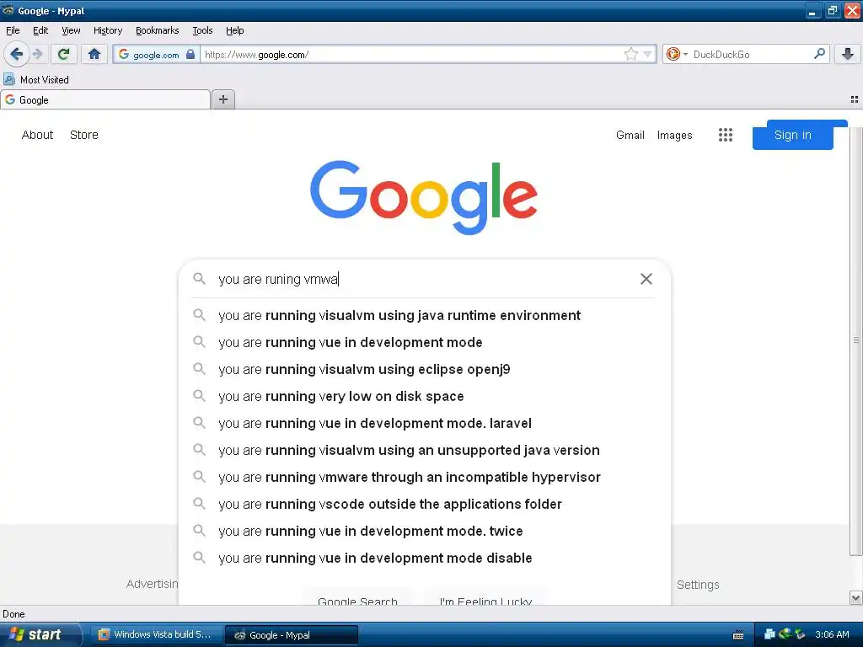
Task: Open the View menu
Action: [71, 30]
